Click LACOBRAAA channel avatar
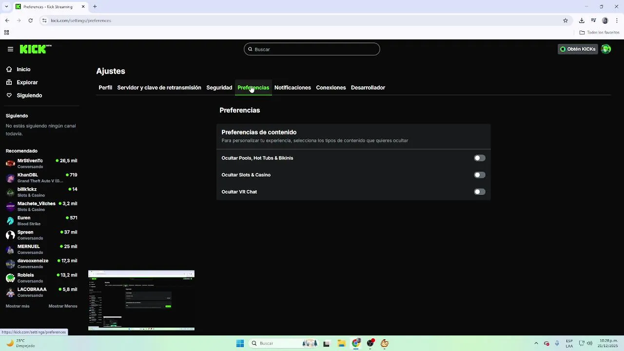The image size is (624, 351). [10, 292]
